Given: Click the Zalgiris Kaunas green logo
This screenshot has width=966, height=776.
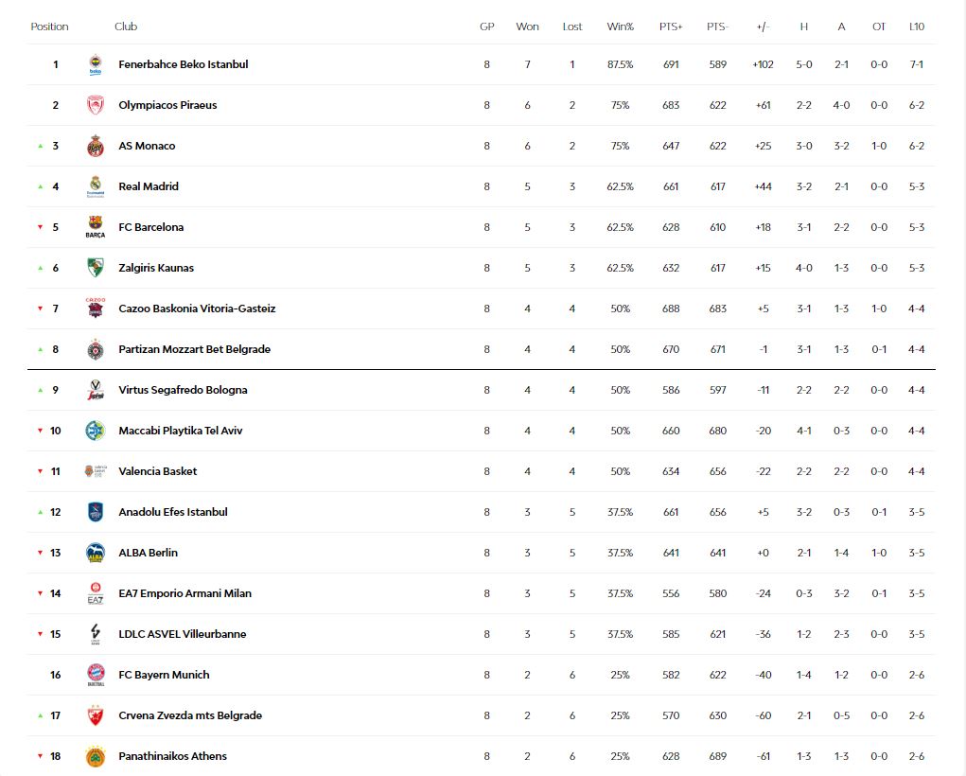Looking at the screenshot, I should click(x=96, y=268).
